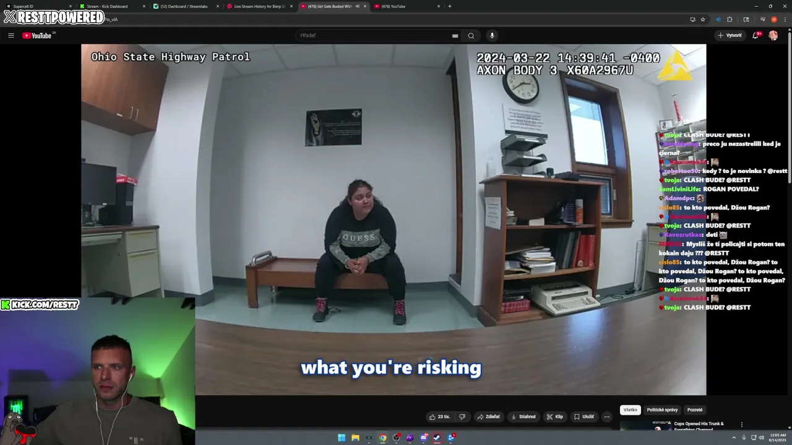Select the Všetko filter chip

pos(630,410)
